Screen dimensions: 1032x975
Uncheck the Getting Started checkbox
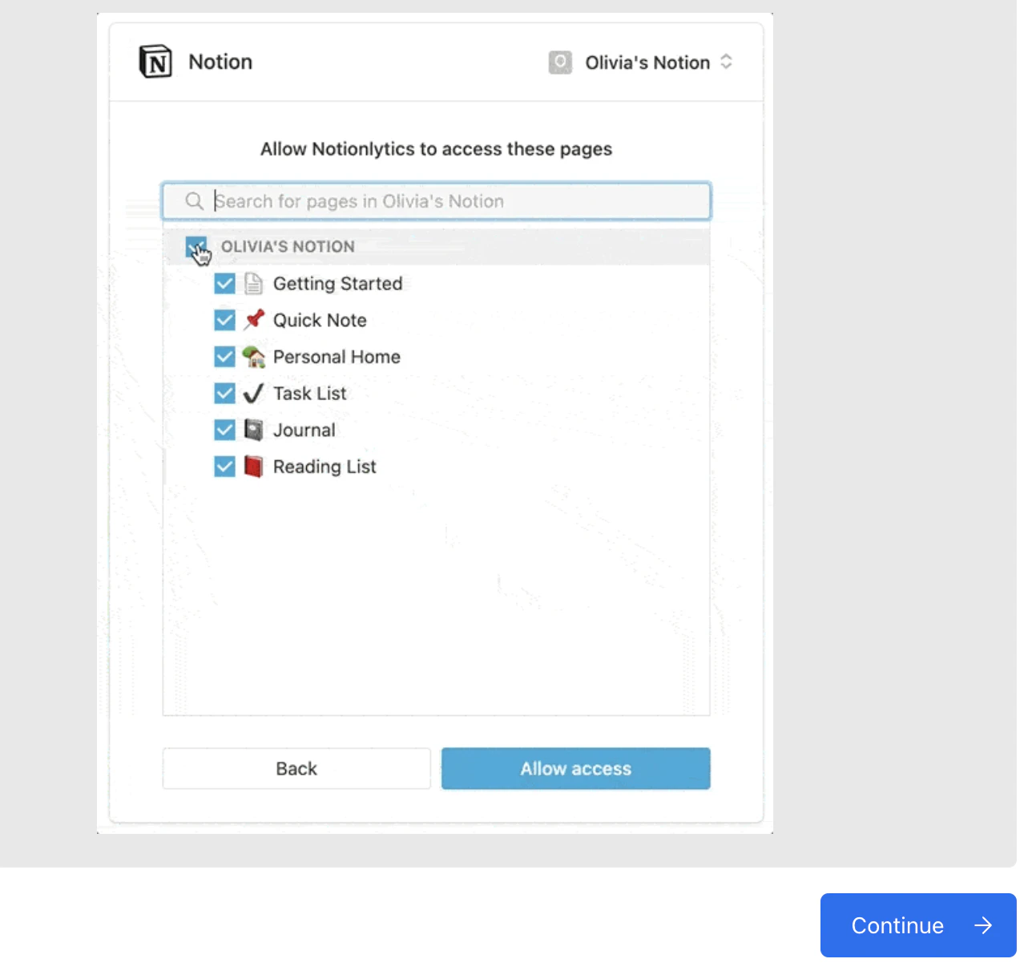pos(224,283)
